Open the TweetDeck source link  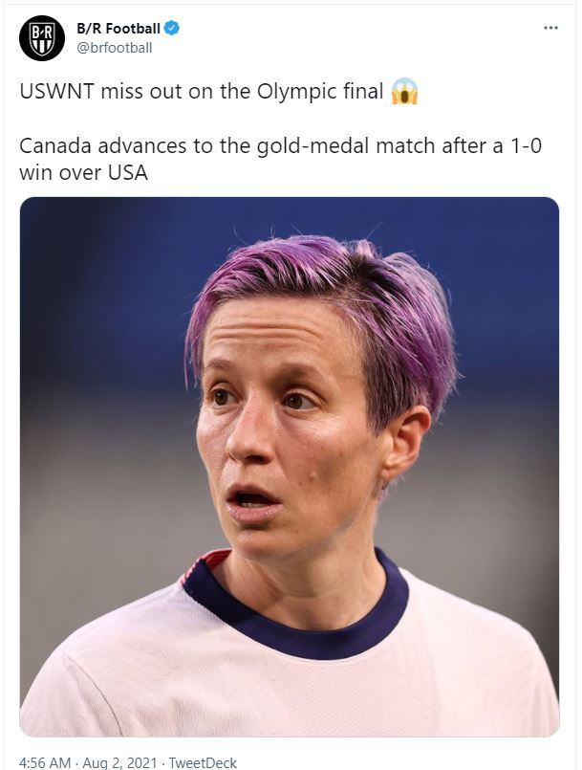[x=203, y=762]
